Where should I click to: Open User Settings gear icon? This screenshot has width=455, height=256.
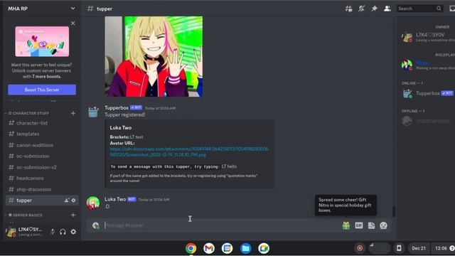(73, 232)
